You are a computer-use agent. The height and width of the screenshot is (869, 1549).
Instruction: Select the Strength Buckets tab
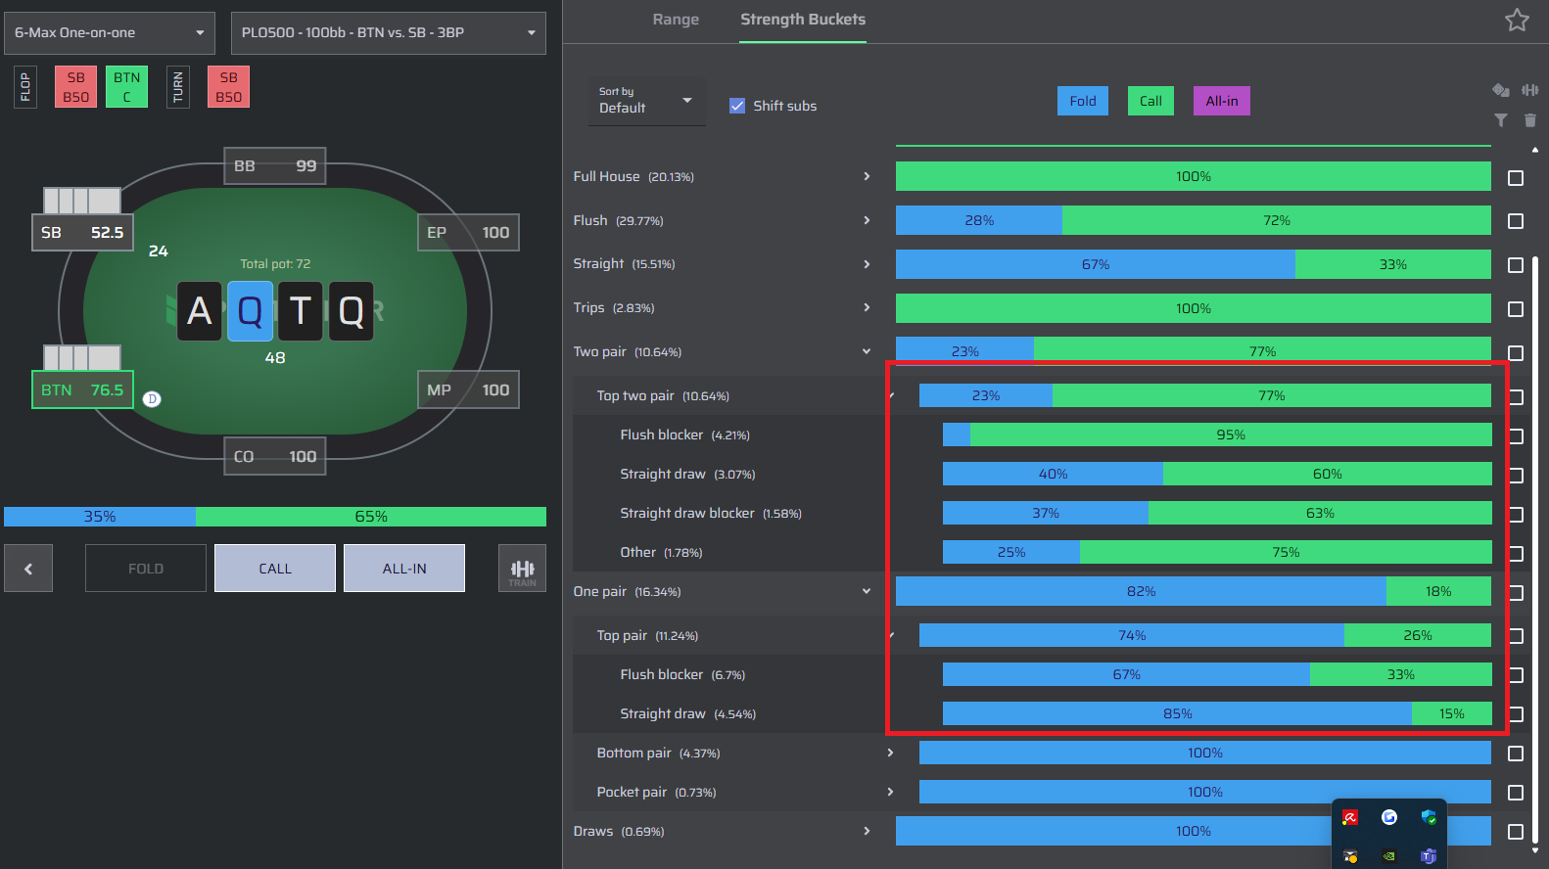click(x=803, y=20)
